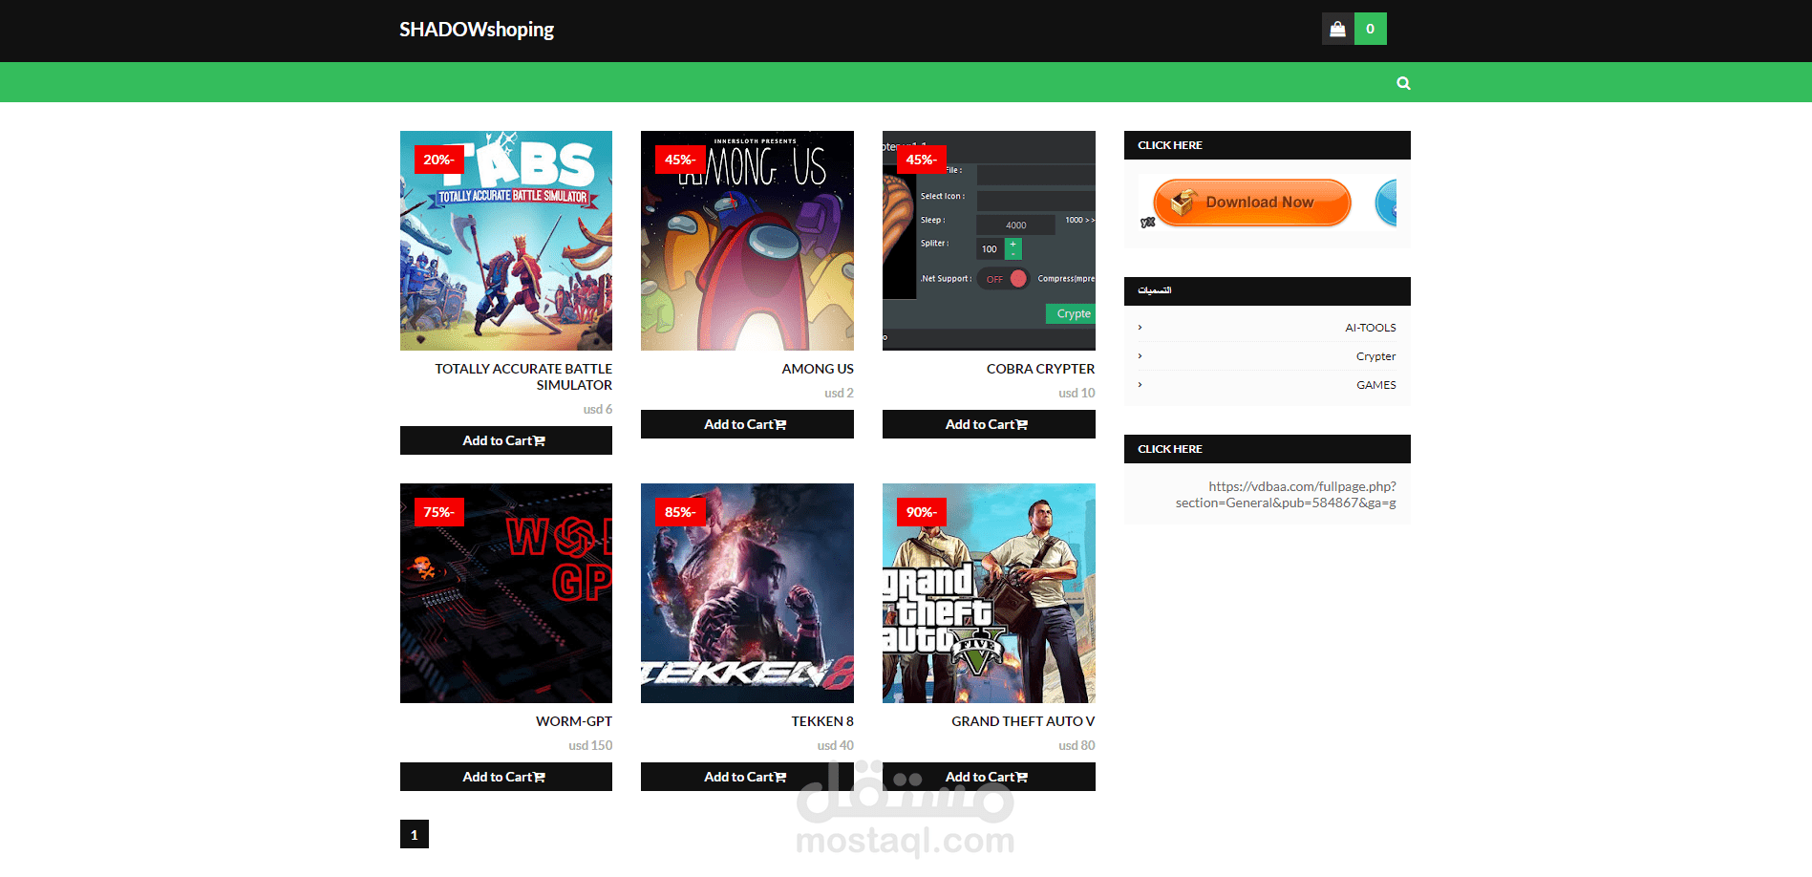This screenshot has height=877, width=1812.
Task: Add Worm-GPT to cart
Action: pos(506,777)
